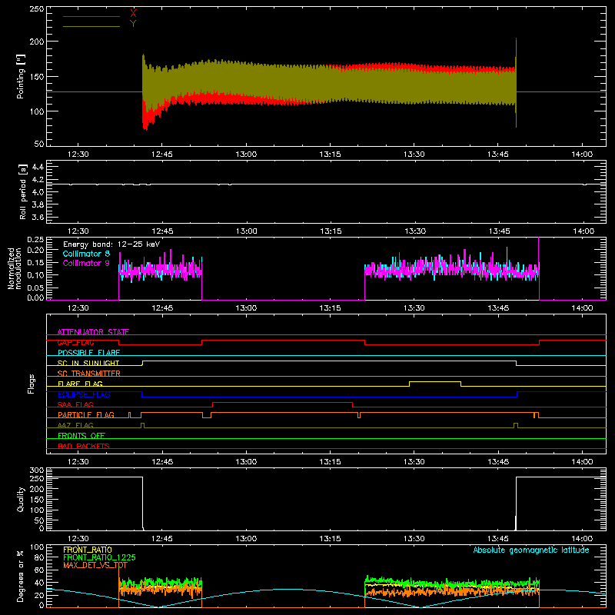Select the FLARE_FLAG label
This screenshot has width=615, height=615.
80,384
